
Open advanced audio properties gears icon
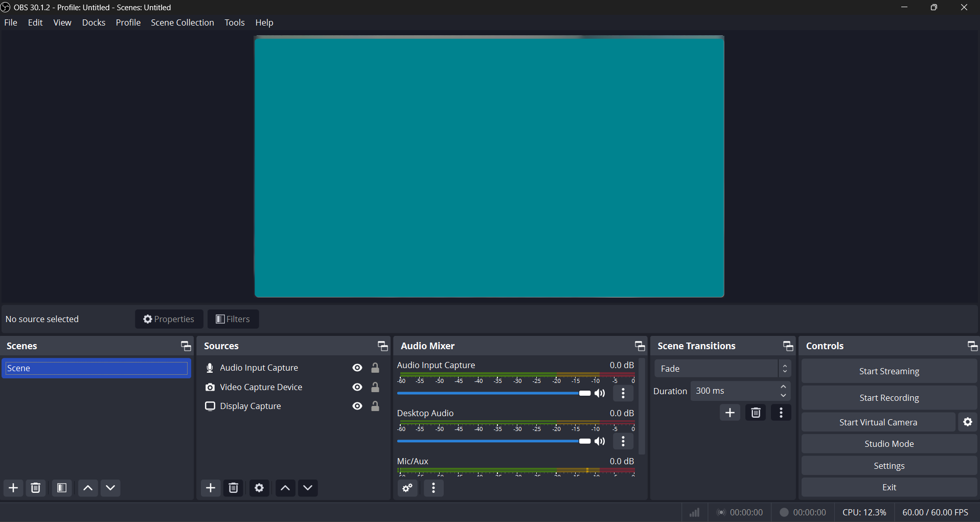(x=407, y=488)
